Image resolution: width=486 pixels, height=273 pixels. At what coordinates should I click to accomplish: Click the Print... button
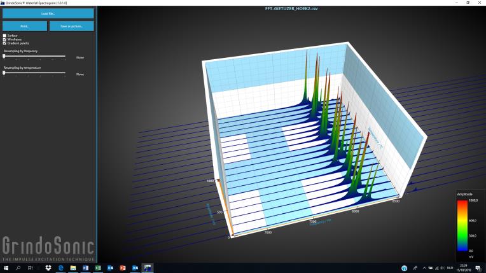(24, 26)
